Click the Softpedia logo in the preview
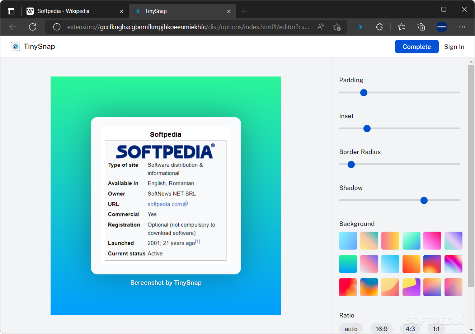Image resolution: width=475 pixels, height=334 pixels. 165,151
